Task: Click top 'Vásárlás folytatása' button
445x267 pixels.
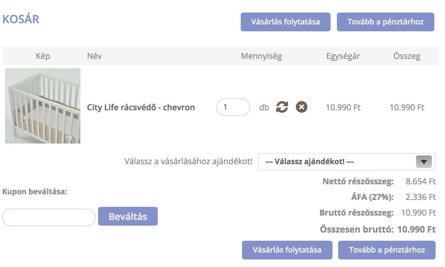Action: (x=285, y=22)
